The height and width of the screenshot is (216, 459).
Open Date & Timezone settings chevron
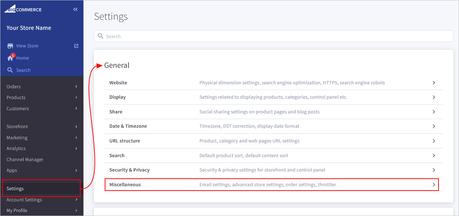click(x=434, y=126)
